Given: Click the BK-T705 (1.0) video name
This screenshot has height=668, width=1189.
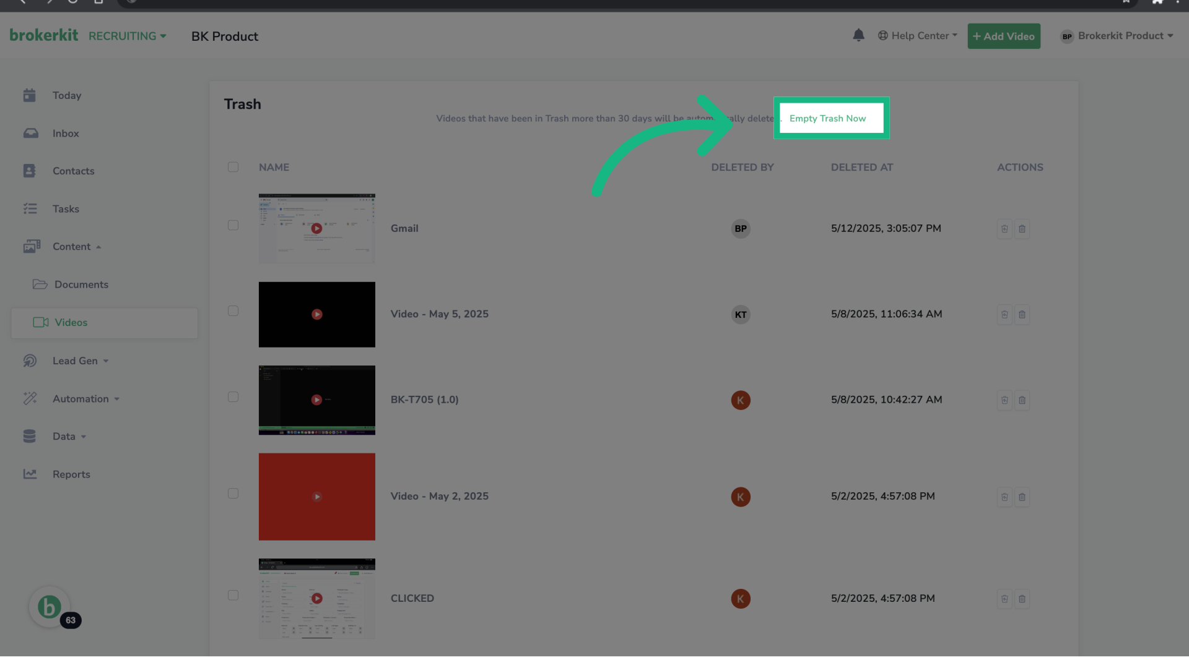Looking at the screenshot, I should click(425, 400).
